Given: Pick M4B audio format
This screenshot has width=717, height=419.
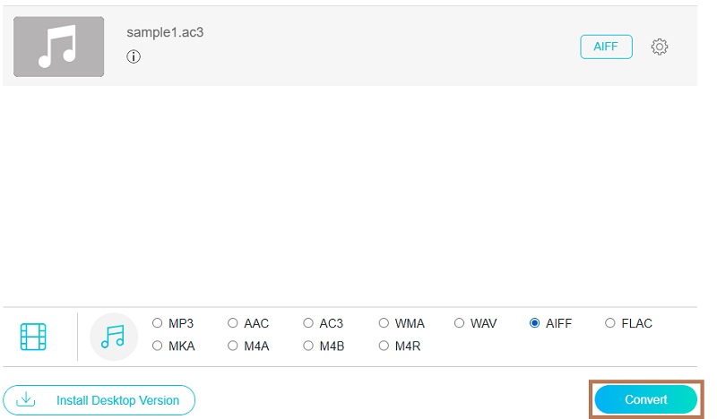Looking at the screenshot, I should pyautogui.click(x=308, y=345).
